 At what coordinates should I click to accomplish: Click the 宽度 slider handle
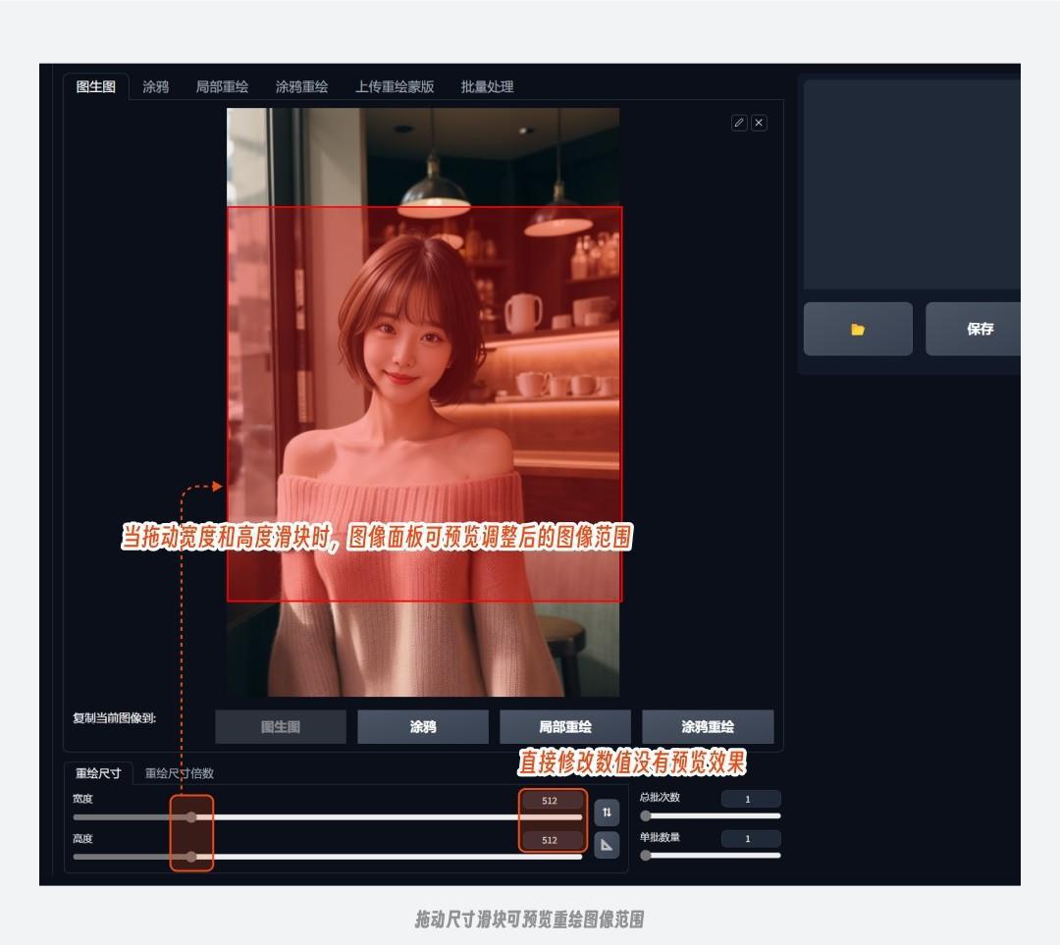click(192, 817)
